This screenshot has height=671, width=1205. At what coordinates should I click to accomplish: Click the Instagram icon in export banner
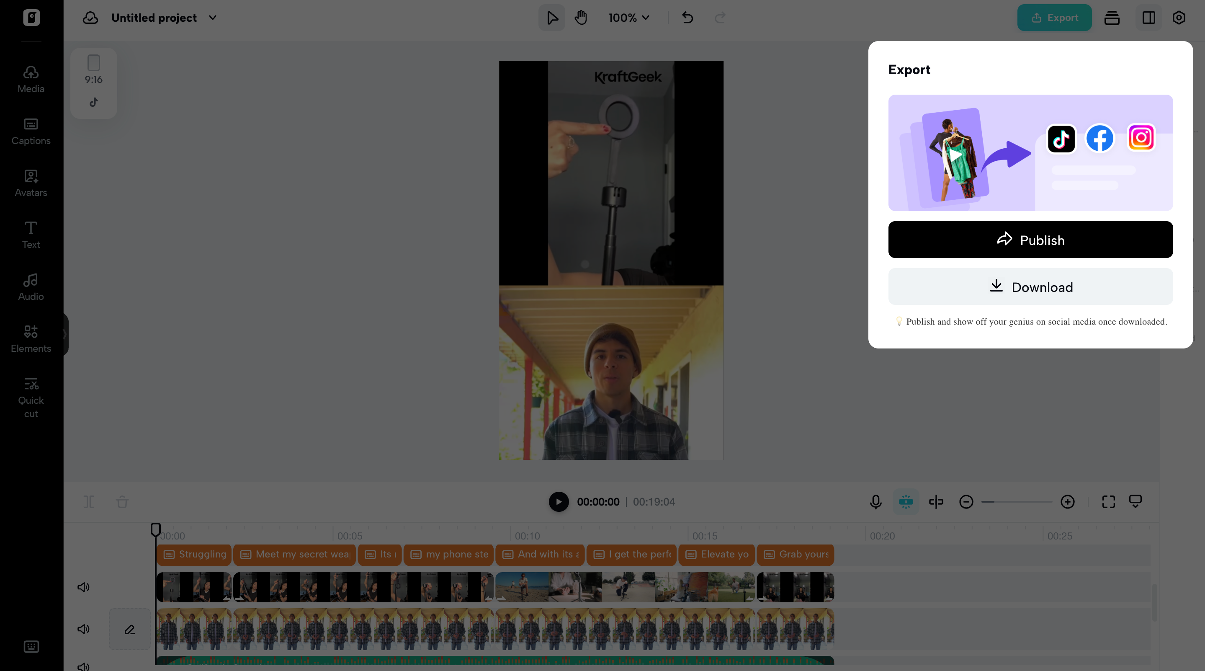(x=1141, y=137)
